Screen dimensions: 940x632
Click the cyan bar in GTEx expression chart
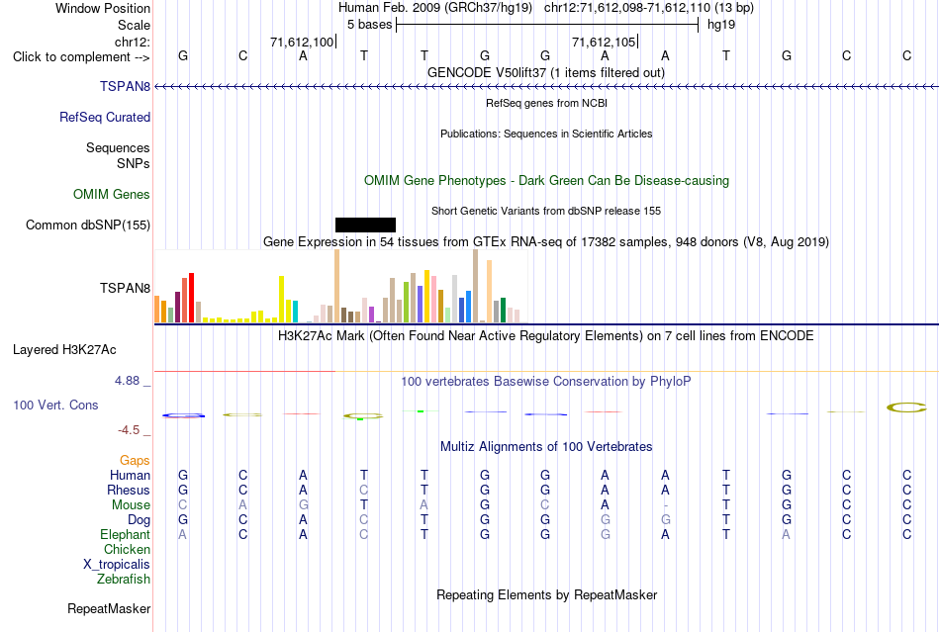click(x=295, y=312)
